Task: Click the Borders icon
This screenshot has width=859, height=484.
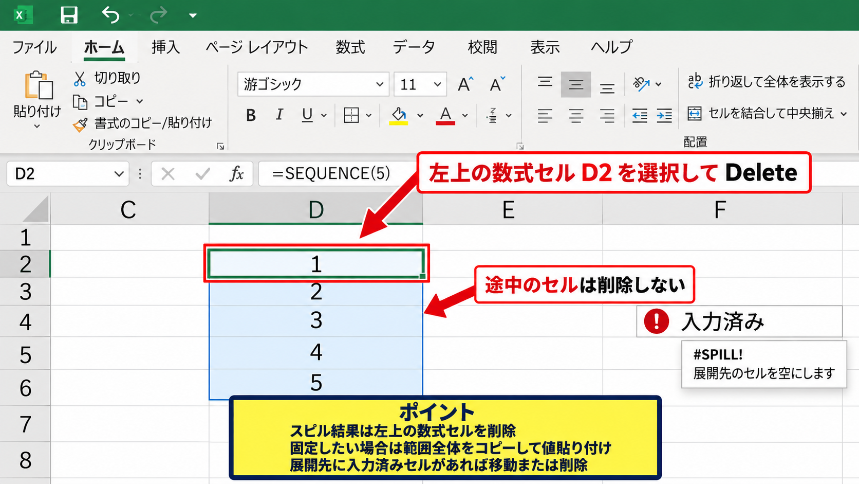Action: (351, 115)
